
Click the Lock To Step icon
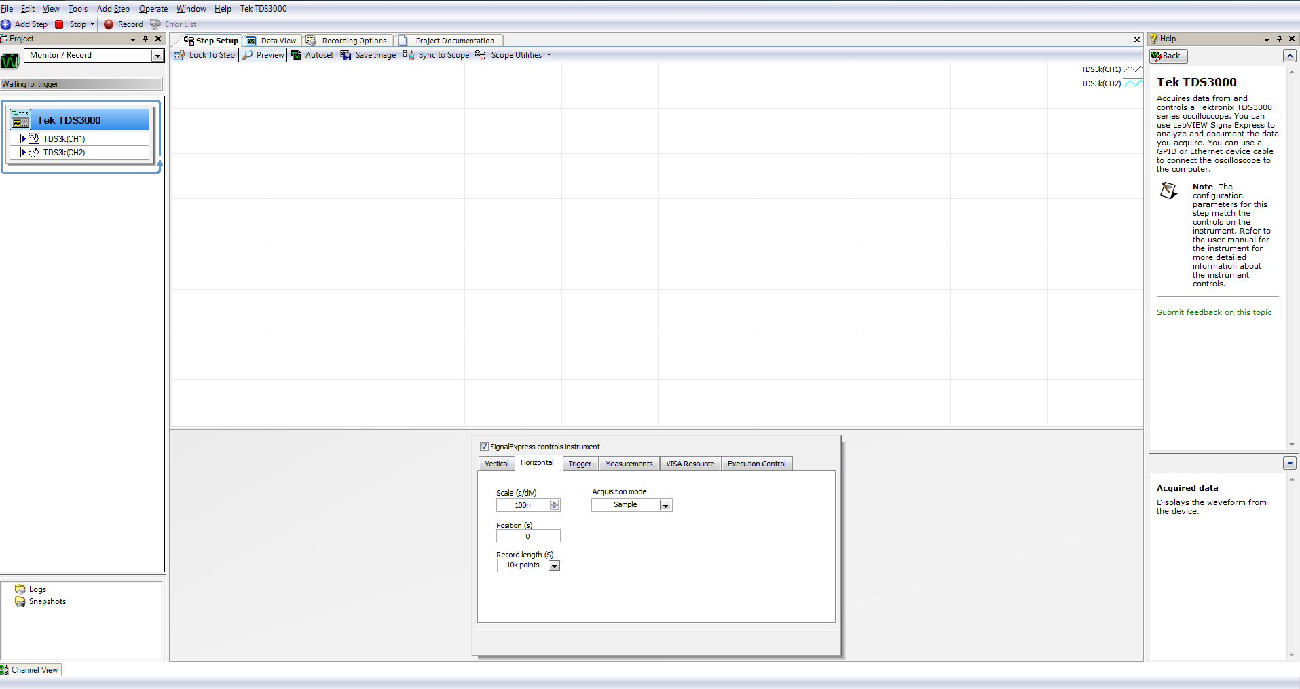click(x=179, y=55)
